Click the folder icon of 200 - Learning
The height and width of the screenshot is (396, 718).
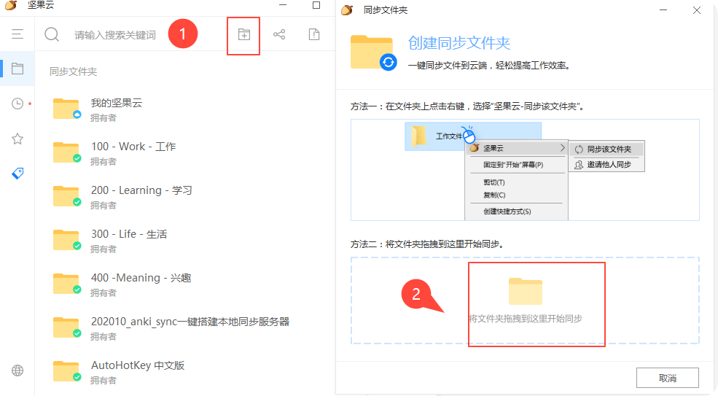tap(67, 197)
